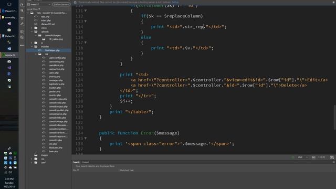
Task: Open comodity taskbar item
Action: pyautogui.click(x=9, y=17)
